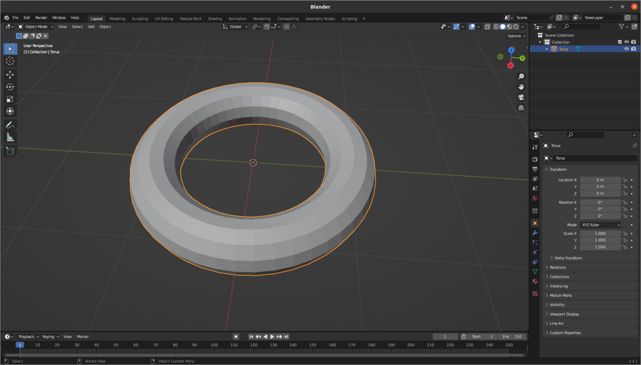Click the pan view hand icon
Viewport: 641px width, 365px height.
click(521, 87)
